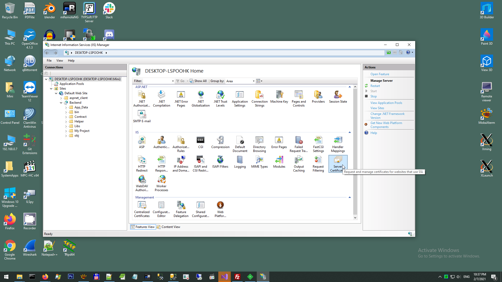Click the taskbar Visual Studio icon
Viewport: 502px width, 282px height.
coord(225,277)
